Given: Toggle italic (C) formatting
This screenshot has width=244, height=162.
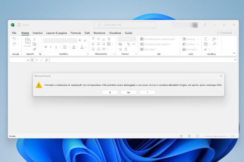Looking at the screenshot, I should coord(51,47).
